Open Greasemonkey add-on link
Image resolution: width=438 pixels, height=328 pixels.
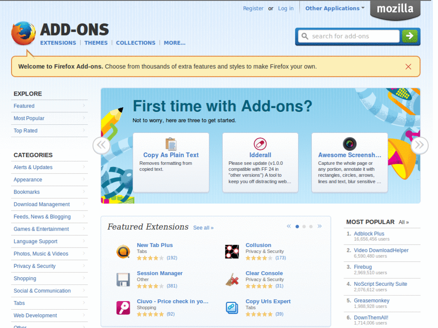(372, 301)
